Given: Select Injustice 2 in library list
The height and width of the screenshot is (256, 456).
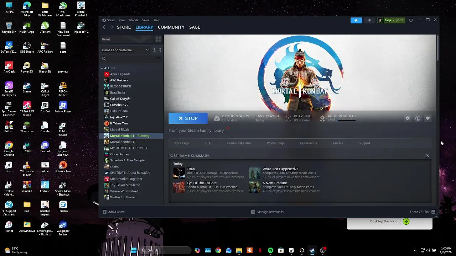Looking at the screenshot, I should (x=119, y=117).
